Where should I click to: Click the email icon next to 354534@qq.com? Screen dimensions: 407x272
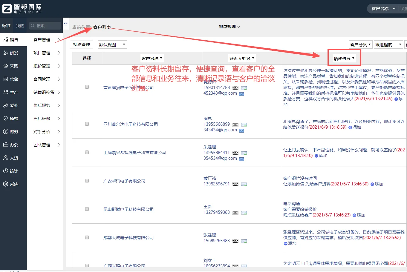coord(241,159)
